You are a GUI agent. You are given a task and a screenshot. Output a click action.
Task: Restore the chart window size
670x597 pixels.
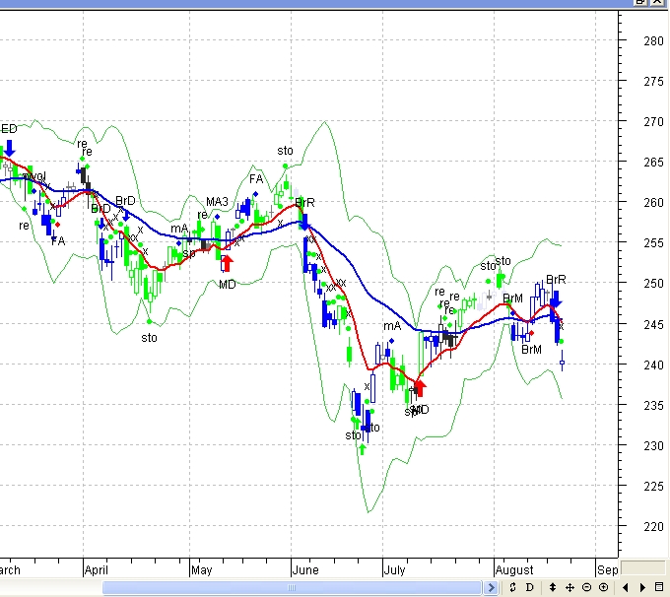(642, 3)
